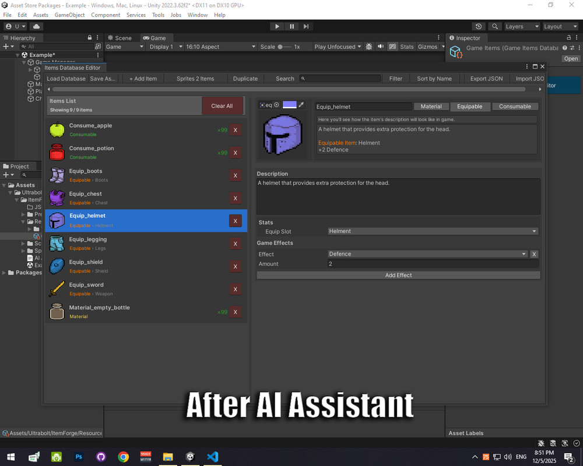Mute game audio in the Game view toolbar
Viewport: 583px width, 466px height.
click(x=381, y=47)
